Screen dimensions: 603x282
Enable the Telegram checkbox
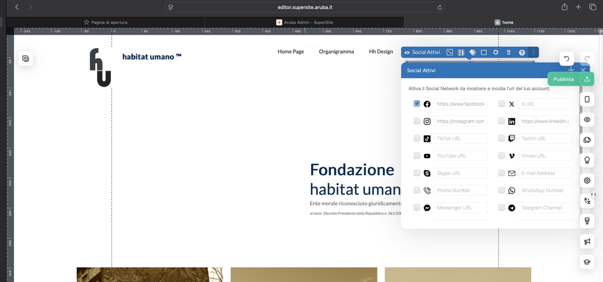pos(502,207)
